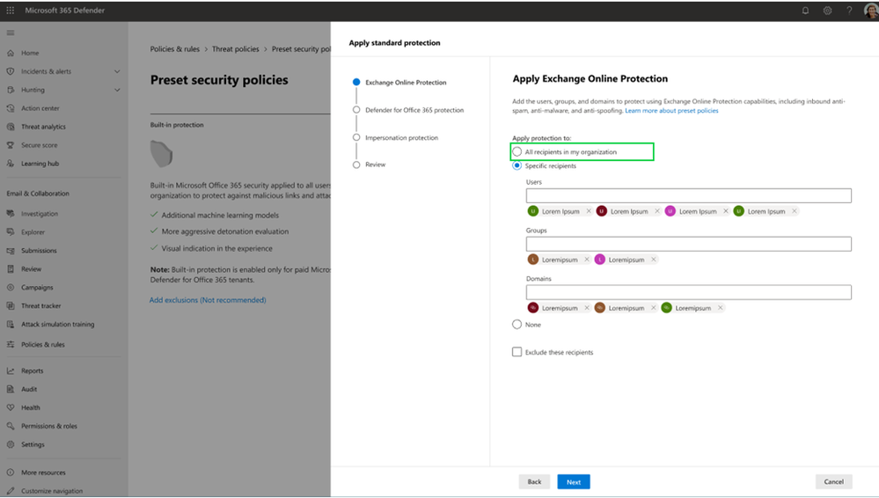Image resolution: width=879 pixels, height=498 pixels.
Task: Click the Domains input field
Action: [x=688, y=291]
